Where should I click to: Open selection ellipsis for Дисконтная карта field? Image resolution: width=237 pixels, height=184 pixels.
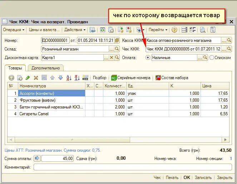(106, 58)
